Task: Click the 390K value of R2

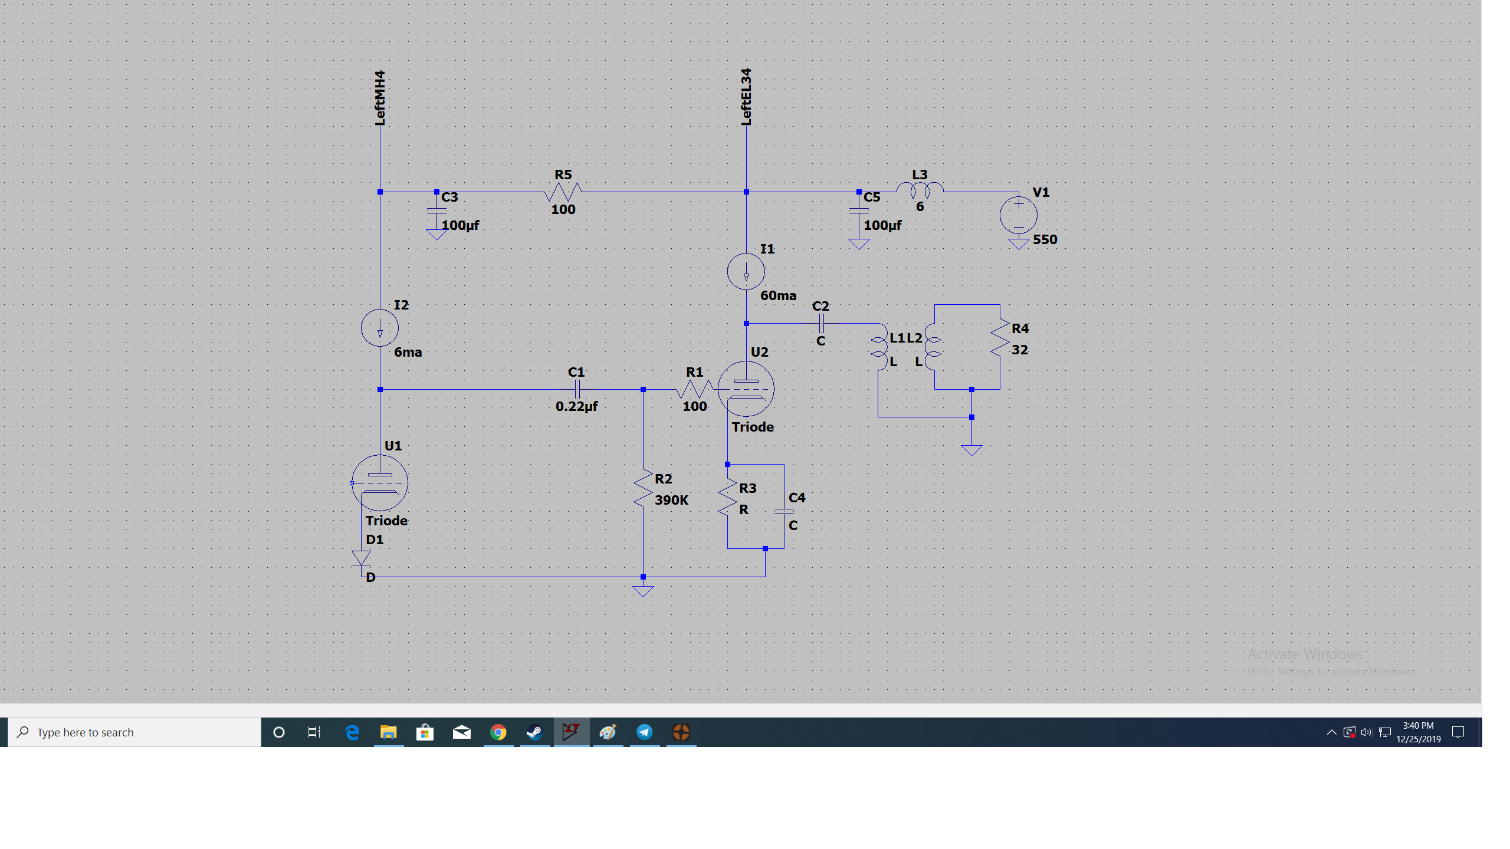Action: pyautogui.click(x=671, y=500)
